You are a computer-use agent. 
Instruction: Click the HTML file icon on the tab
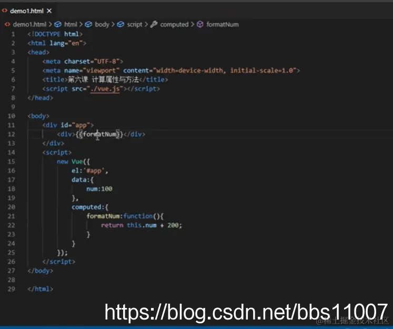tap(5, 11)
